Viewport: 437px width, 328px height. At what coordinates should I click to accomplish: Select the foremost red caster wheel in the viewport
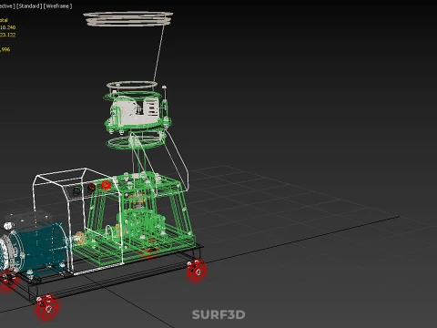point(47,308)
